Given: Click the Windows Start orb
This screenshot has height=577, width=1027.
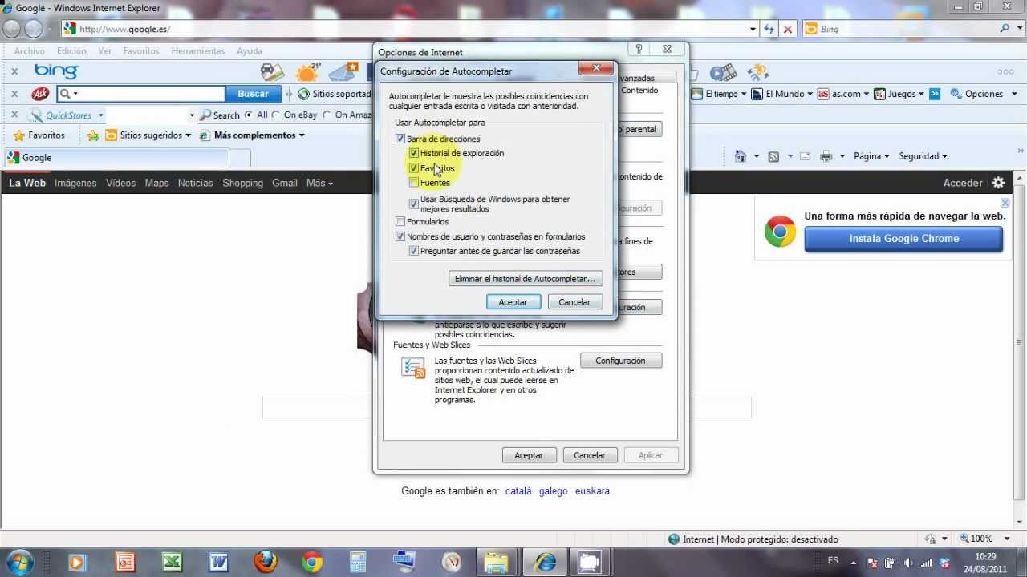Looking at the screenshot, I should pos(19,561).
